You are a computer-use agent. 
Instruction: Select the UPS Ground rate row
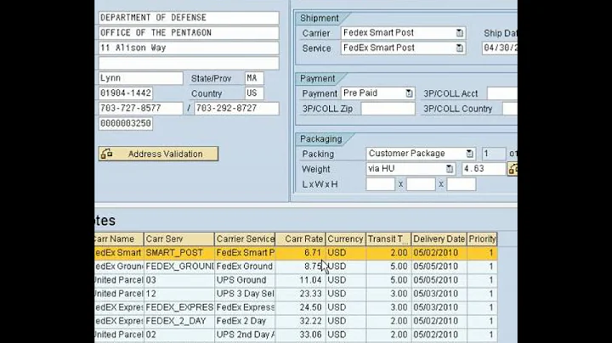296,280
